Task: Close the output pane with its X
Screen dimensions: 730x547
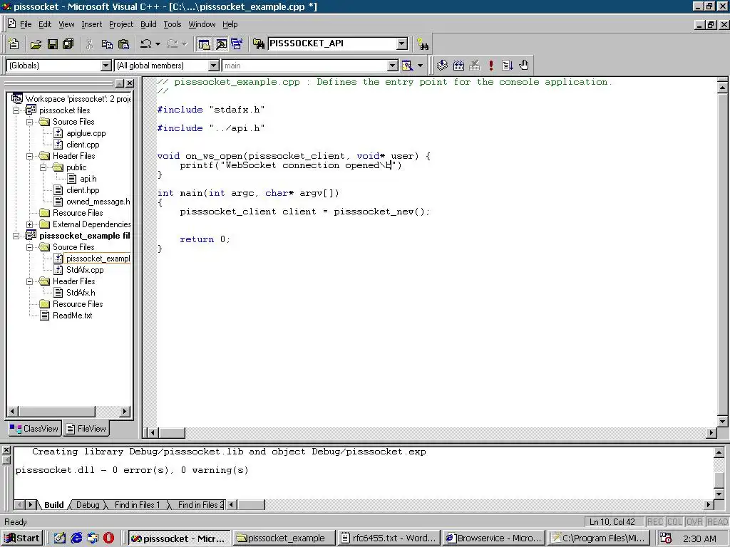Action: point(6,450)
